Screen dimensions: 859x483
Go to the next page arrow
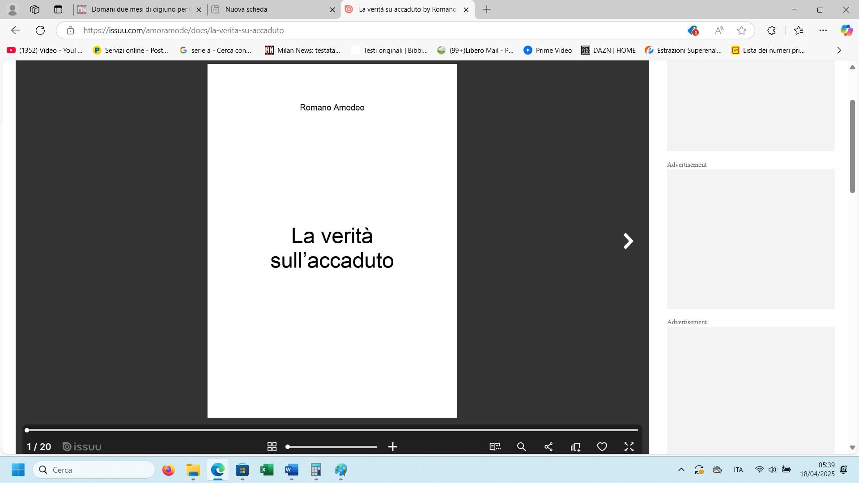(628, 241)
